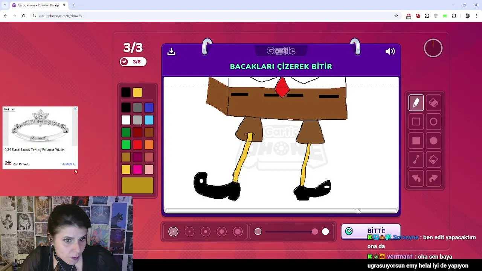This screenshot has width=482, height=271.
Task: Select the pencil drawing tool
Action: point(416,103)
